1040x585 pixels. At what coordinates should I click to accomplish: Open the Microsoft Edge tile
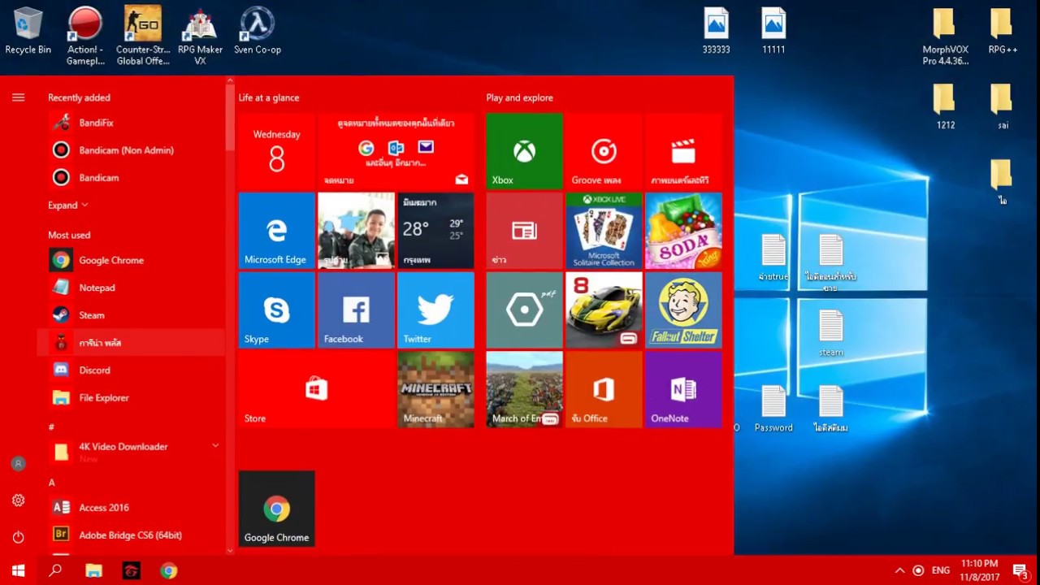coord(276,231)
